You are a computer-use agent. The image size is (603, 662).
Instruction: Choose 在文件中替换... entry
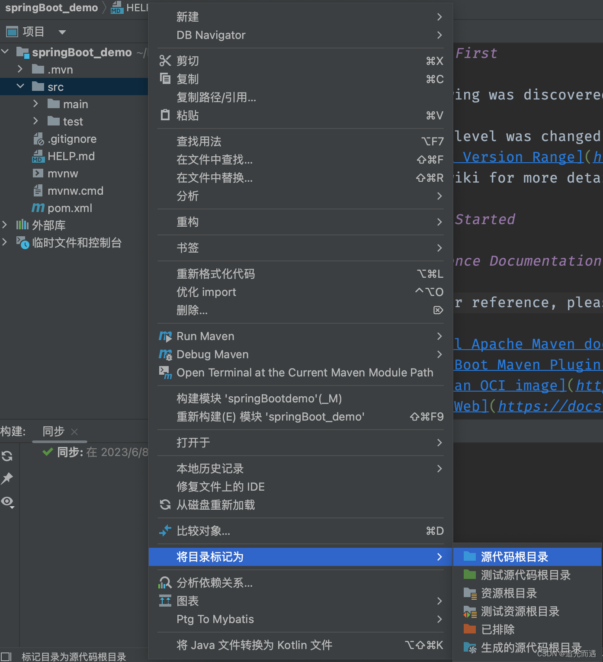pyautogui.click(x=301, y=178)
